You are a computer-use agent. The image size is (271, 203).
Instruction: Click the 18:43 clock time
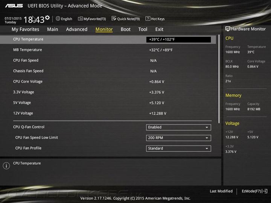click(x=34, y=20)
